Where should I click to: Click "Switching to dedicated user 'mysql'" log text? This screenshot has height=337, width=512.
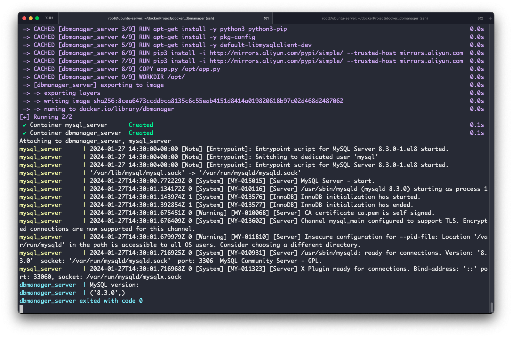[317, 157]
